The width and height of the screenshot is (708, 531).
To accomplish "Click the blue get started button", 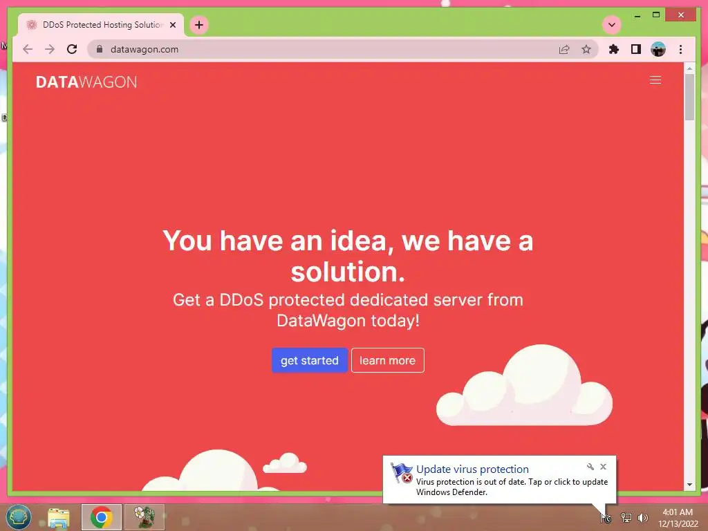I will pyautogui.click(x=309, y=360).
